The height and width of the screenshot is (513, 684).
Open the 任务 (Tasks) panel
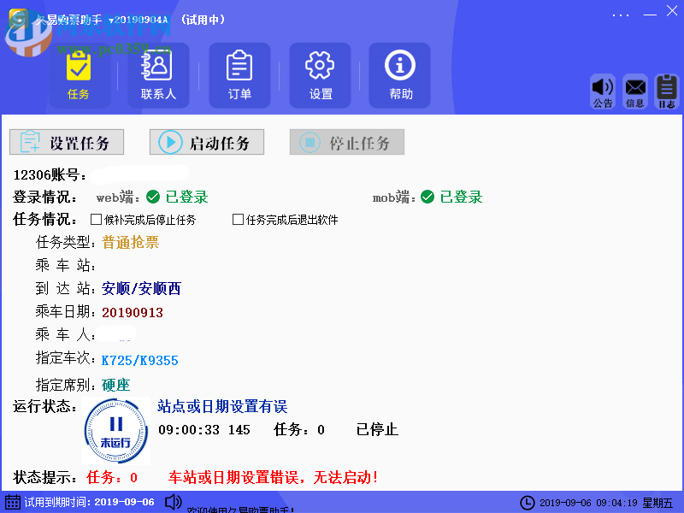[x=80, y=75]
